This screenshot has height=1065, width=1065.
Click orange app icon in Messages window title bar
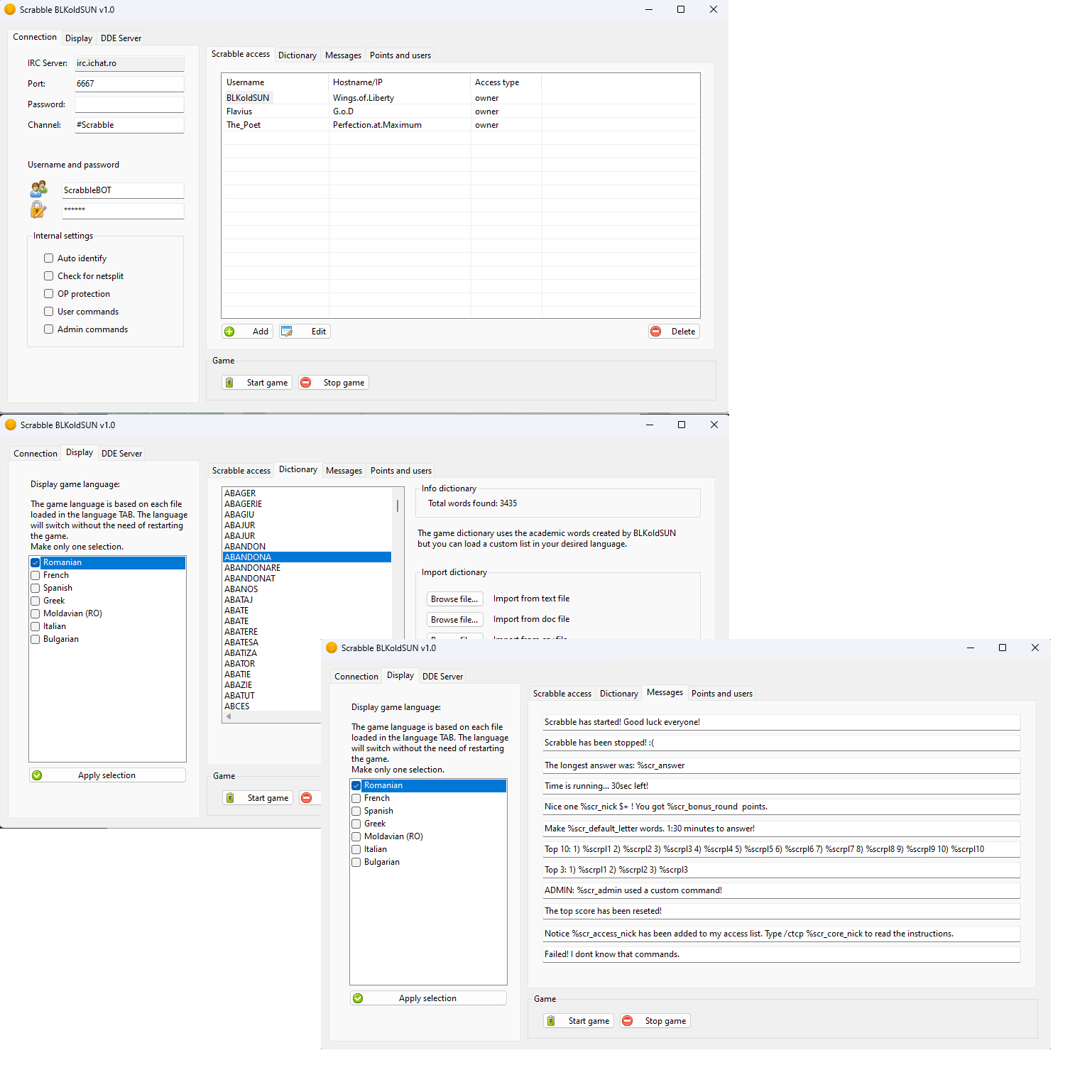[x=332, y=648]
